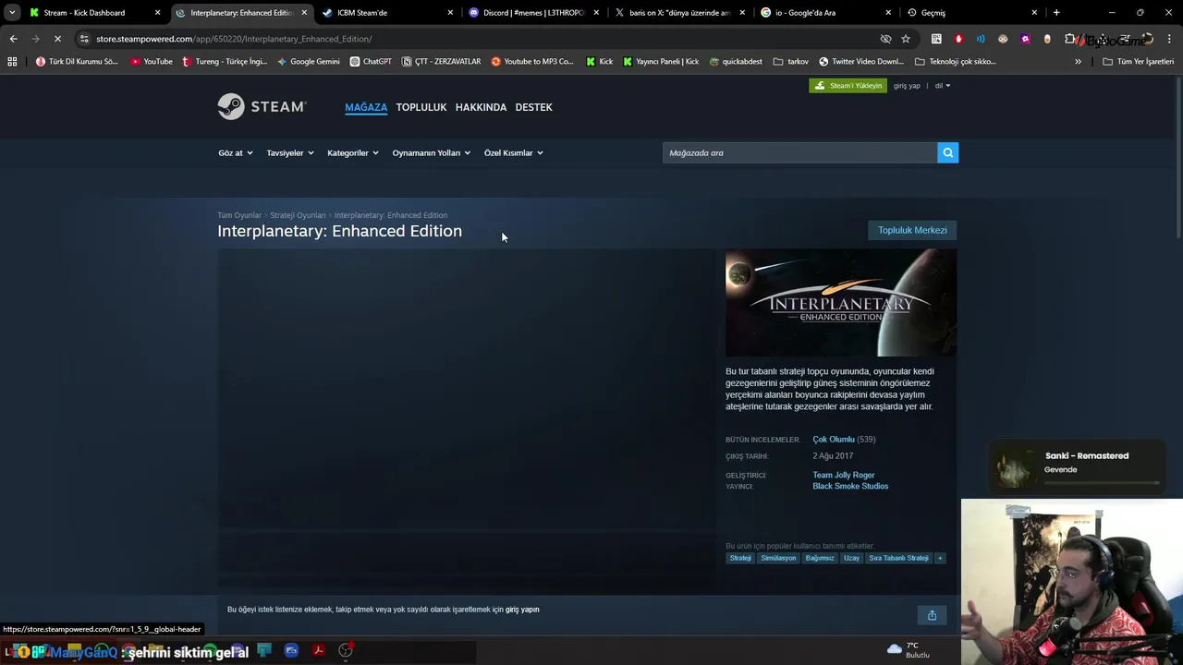This screenshot has height=665, width=1183.
Task: Click the giriş yap link in header
Action: (907, 85)
